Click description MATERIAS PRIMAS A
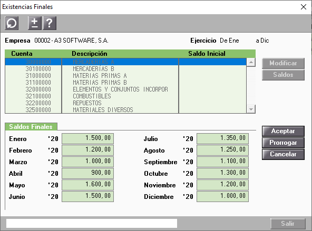Image resolution: width=312 pixels, height=231 pixels. pyautogui.click(x=100, y=76)
